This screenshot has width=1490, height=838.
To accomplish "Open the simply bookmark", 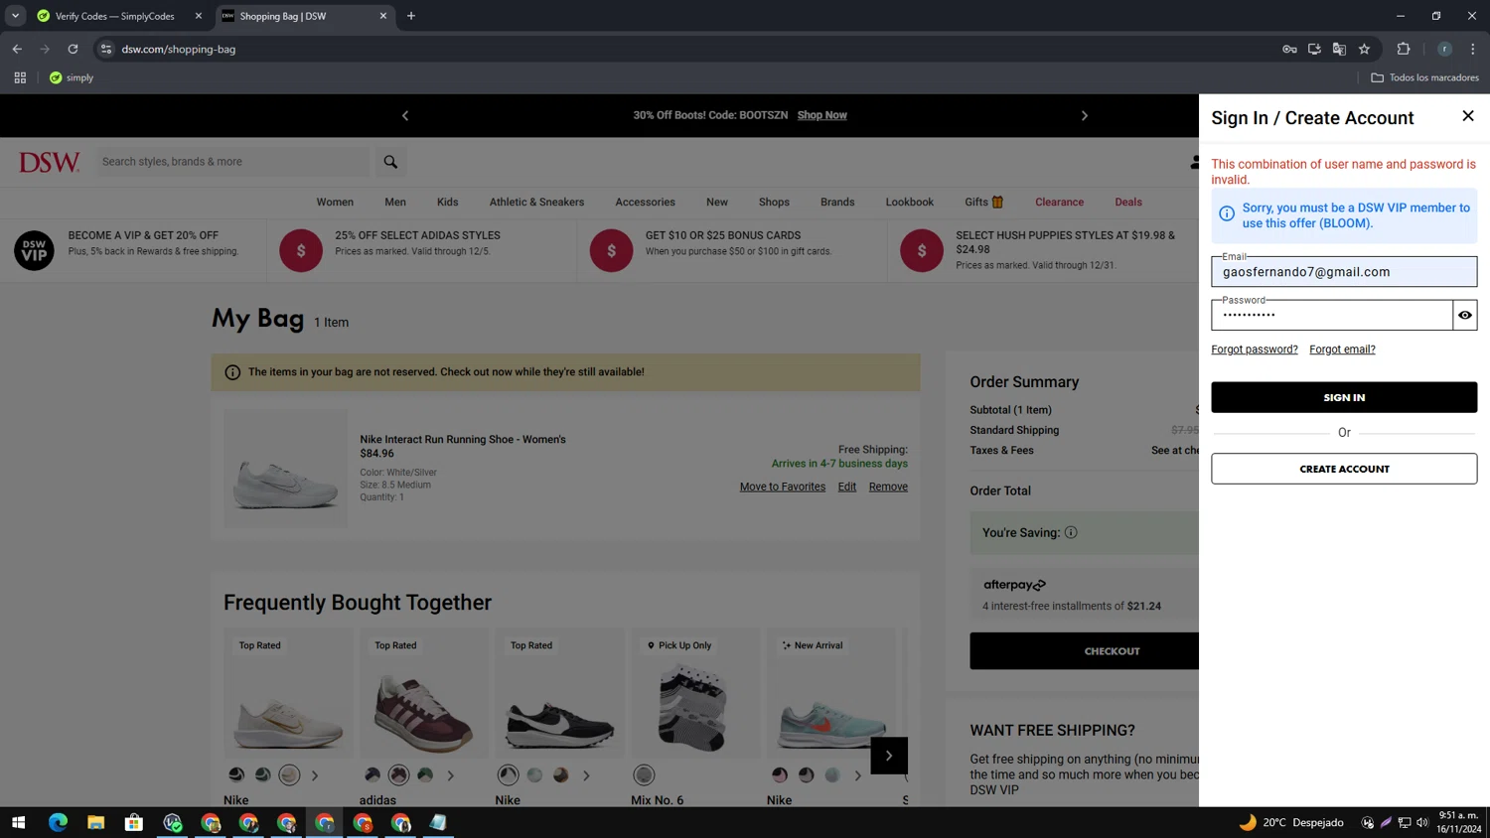I will click(72, 77).
